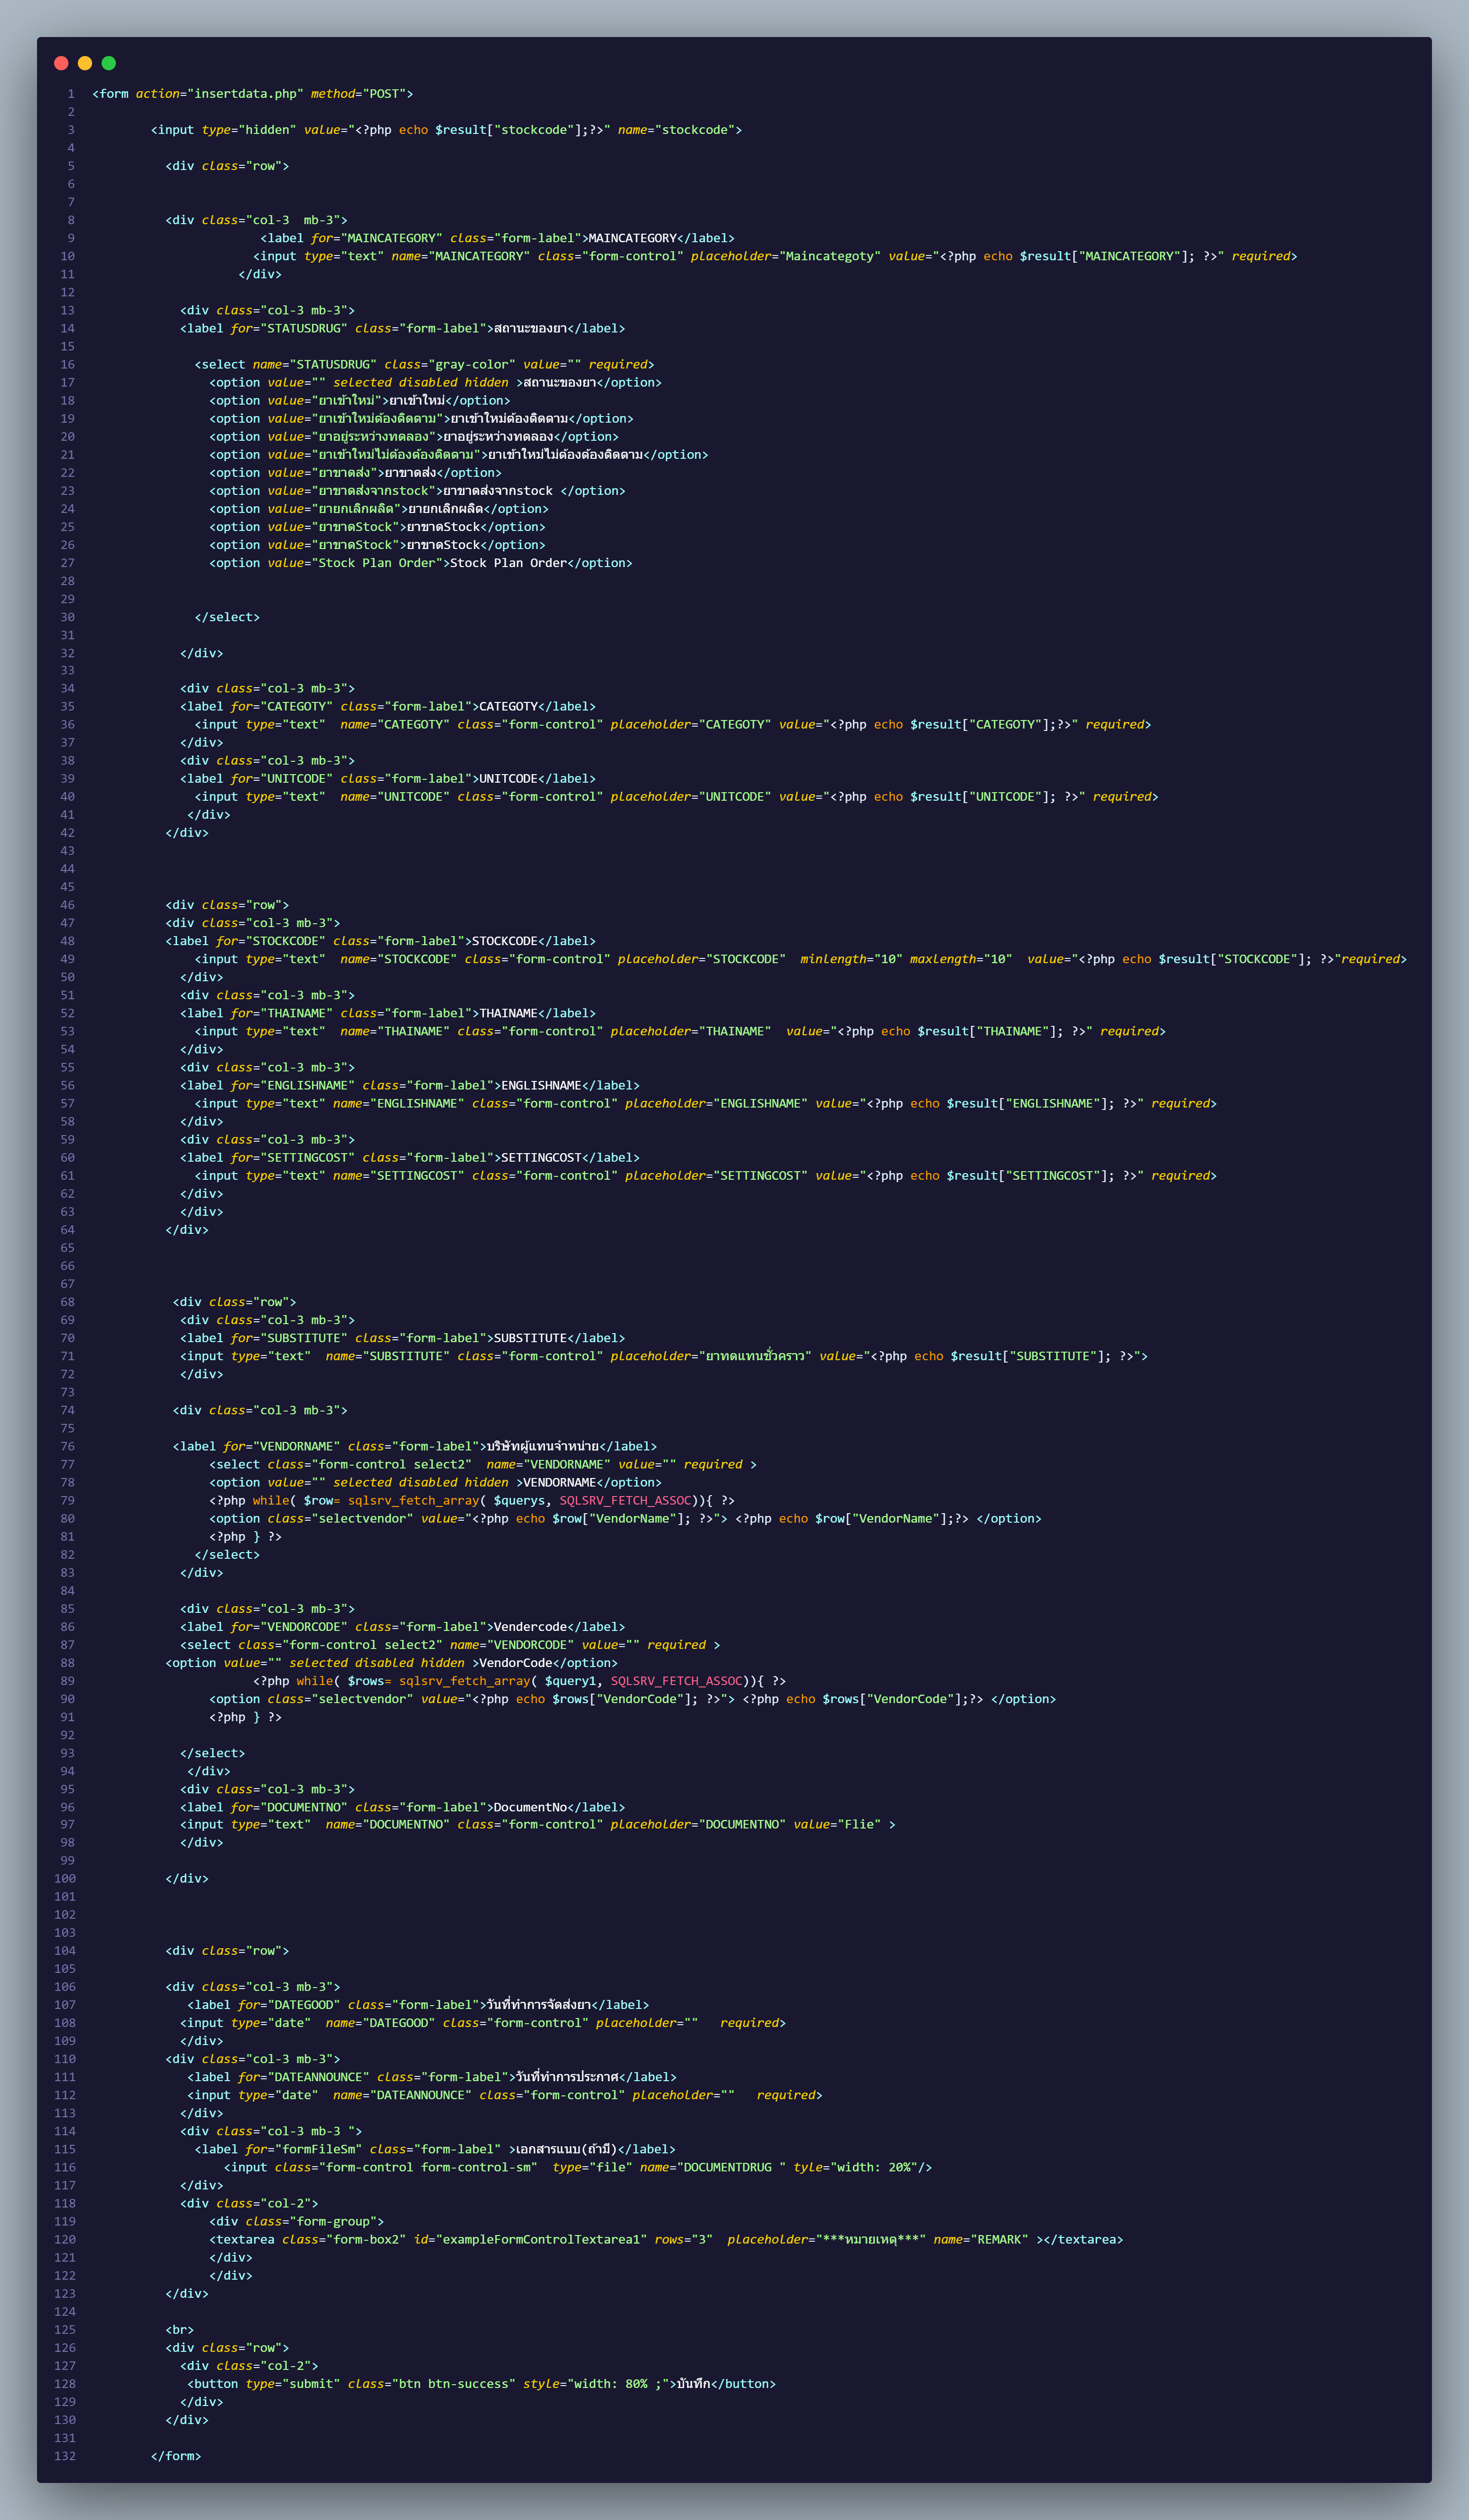Click the $querys variable on line 79
The width and height of the screenshot is (1469, 2520).
(519, 1500)
